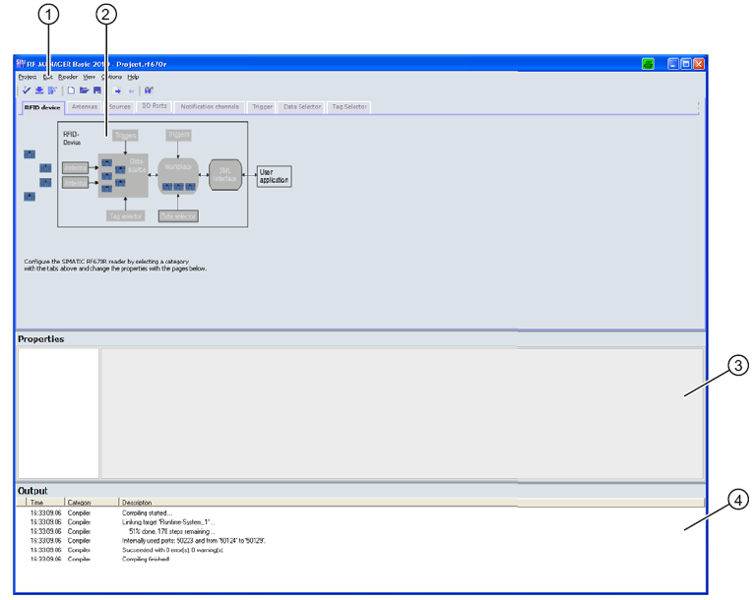Select the RFID device tab

(42, 107)
